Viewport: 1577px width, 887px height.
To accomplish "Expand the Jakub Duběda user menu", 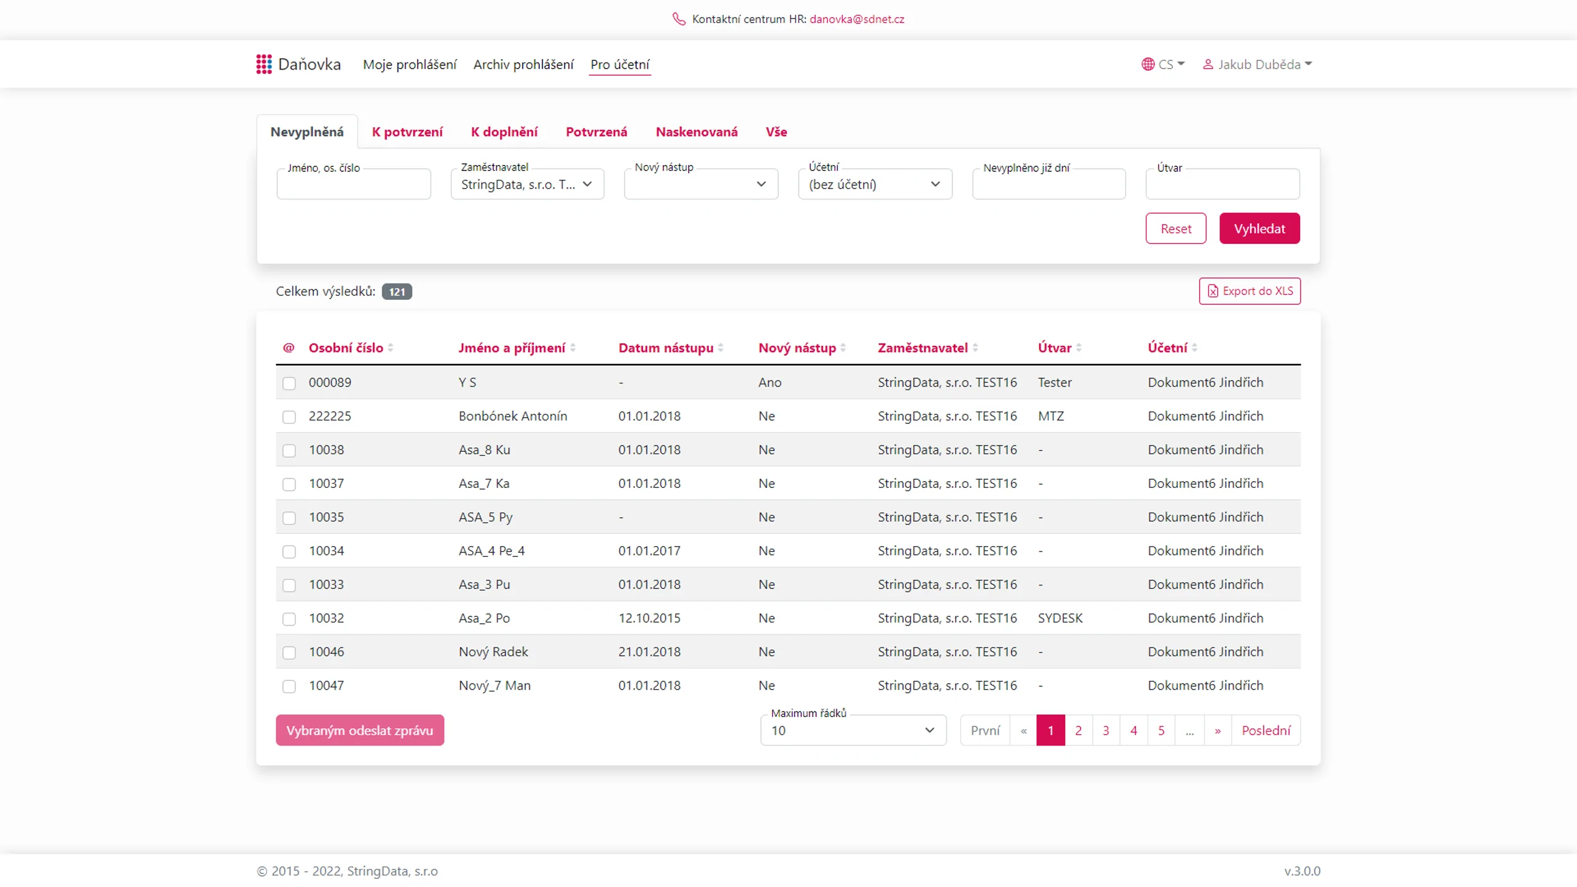I will pyautogui.click(x=1257, y=64).
